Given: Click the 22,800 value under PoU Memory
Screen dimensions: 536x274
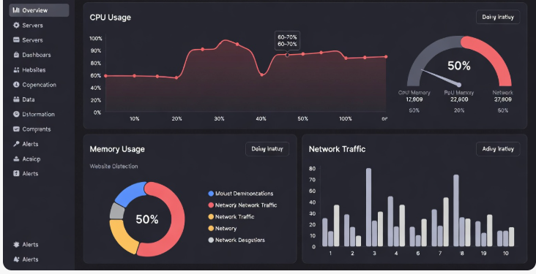Looking at the screenshot, I should click(x=459, y=99).
